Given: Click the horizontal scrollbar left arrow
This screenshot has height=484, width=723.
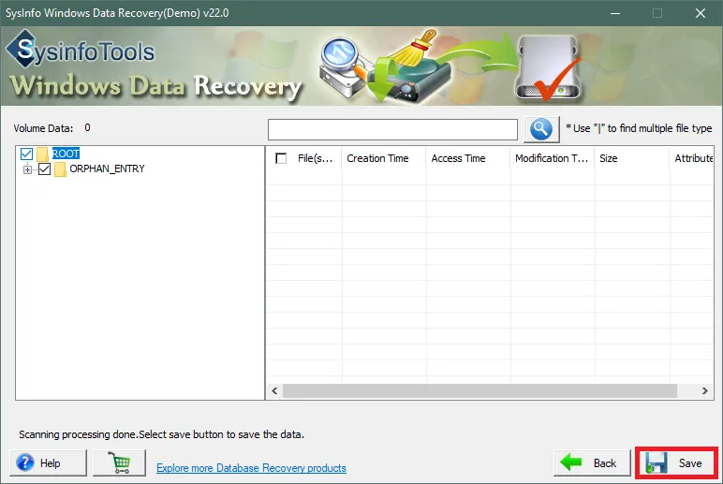Looking at the screenshot, I should pos(274,391).
